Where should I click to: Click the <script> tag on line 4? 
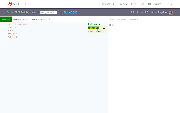(x=12, y=34)
